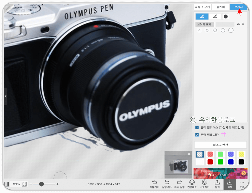Click the 124% zoom level field
The width and height of the screenshot is (252, 193).
16,184
